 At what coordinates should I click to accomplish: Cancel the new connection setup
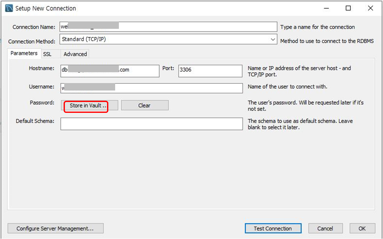[325, 228]
